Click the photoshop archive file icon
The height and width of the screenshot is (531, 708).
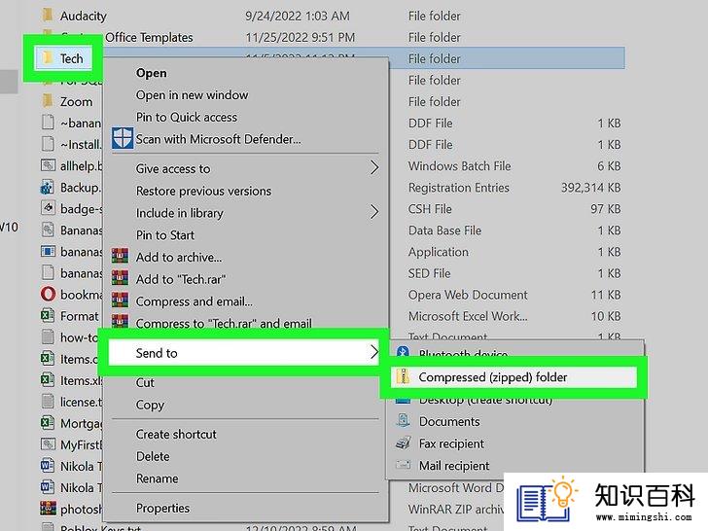(x=48, y=509)
